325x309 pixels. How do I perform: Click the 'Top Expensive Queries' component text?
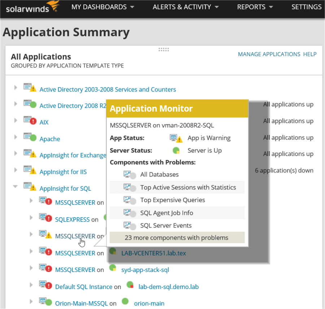coord(173,200)
